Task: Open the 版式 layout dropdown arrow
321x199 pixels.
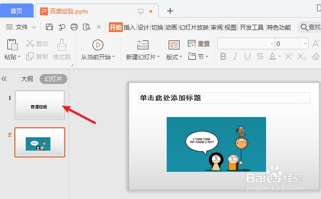Action: (x=181, y=57)
